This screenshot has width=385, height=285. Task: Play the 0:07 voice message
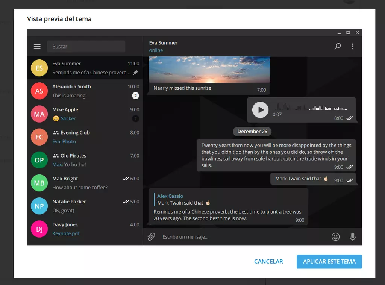coord(260,110)
